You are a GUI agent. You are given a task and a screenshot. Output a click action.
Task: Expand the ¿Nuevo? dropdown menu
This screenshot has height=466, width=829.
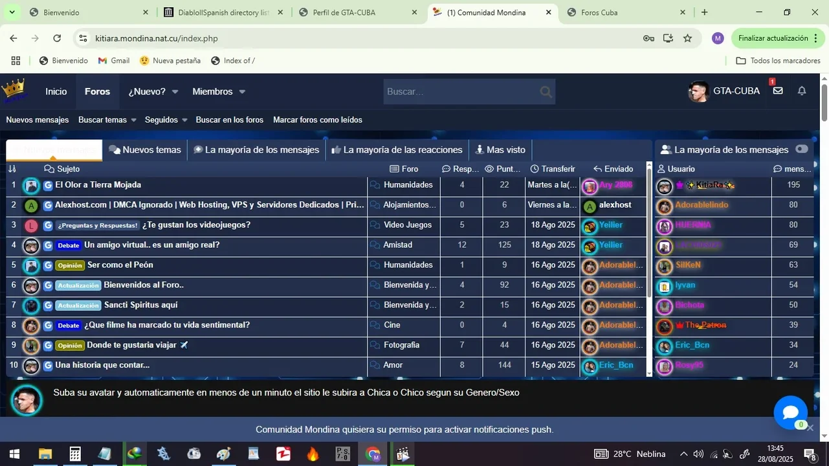pos(153,92)
